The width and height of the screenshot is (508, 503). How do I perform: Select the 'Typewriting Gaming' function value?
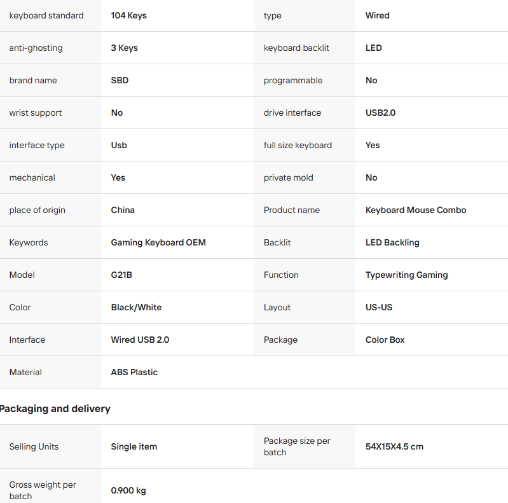[406, 275]
